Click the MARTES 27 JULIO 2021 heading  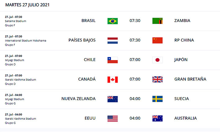[x=28, y=5]
